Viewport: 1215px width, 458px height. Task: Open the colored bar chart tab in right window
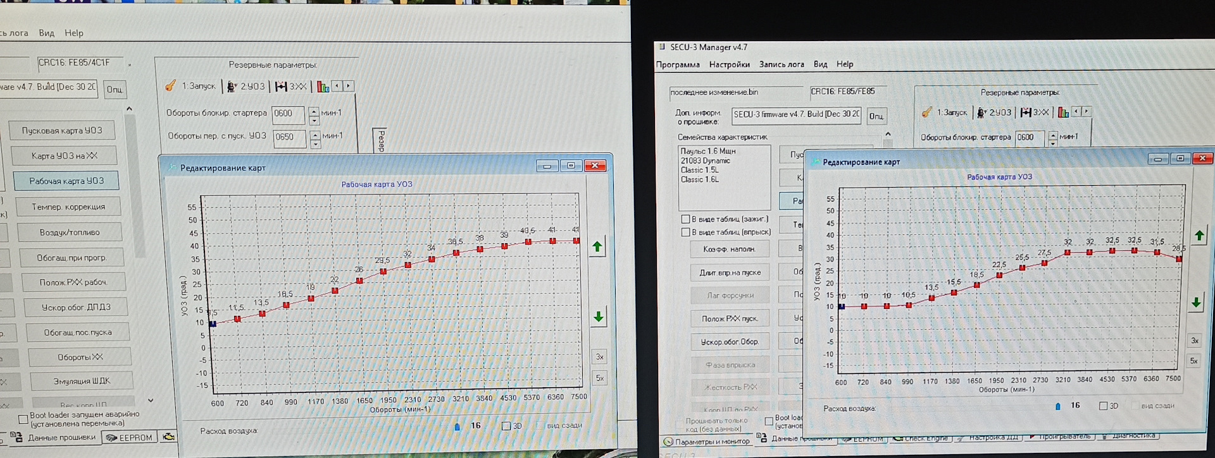tap(1063, 112)
